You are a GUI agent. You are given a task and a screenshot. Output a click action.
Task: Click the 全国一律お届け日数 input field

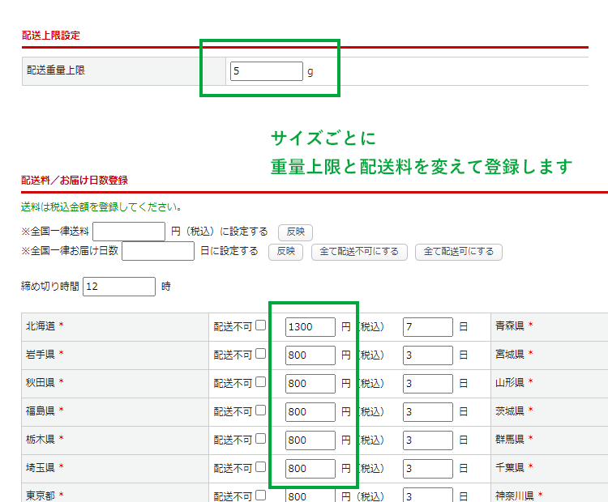[158, 251]
